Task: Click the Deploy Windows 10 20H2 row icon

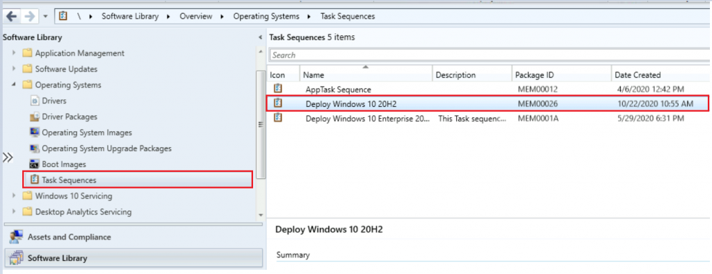Action: [x=278, y=103]
